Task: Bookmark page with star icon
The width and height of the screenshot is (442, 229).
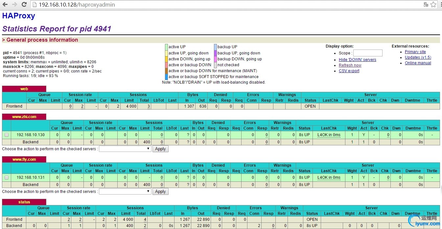Action: coord(433,5)
